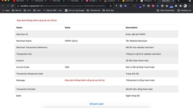The width and height of the screenshot is (193, 108).
Task: Click the VND value cell
Action: pyautogui.click(x=67, y=67)
